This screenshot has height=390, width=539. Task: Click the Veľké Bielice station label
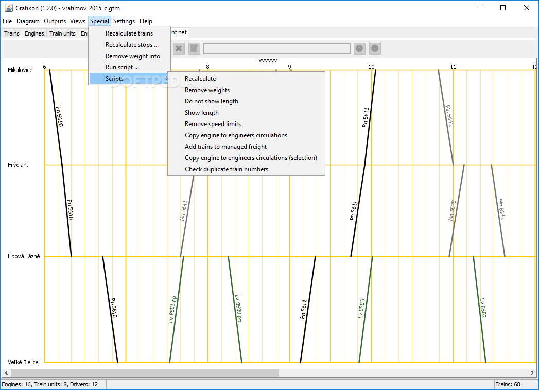pos(23,362)
